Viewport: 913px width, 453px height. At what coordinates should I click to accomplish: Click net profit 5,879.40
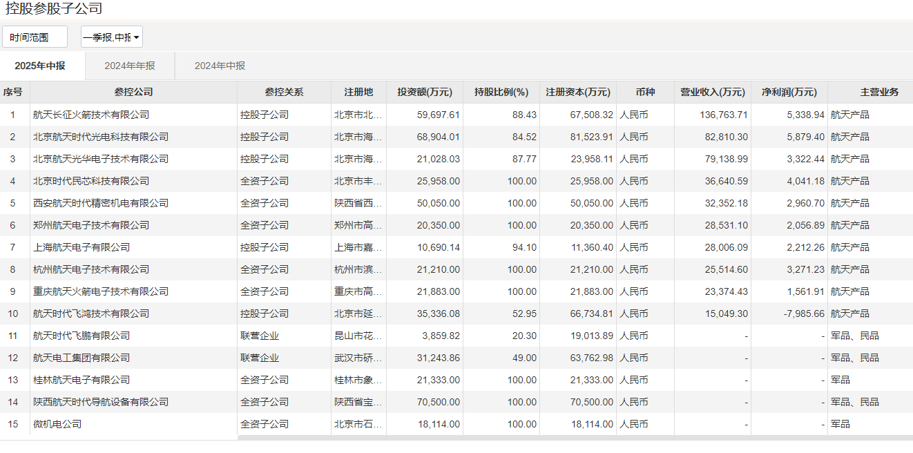point(805,137)
